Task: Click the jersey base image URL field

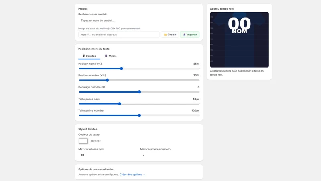Action: [x=119, y=35]
